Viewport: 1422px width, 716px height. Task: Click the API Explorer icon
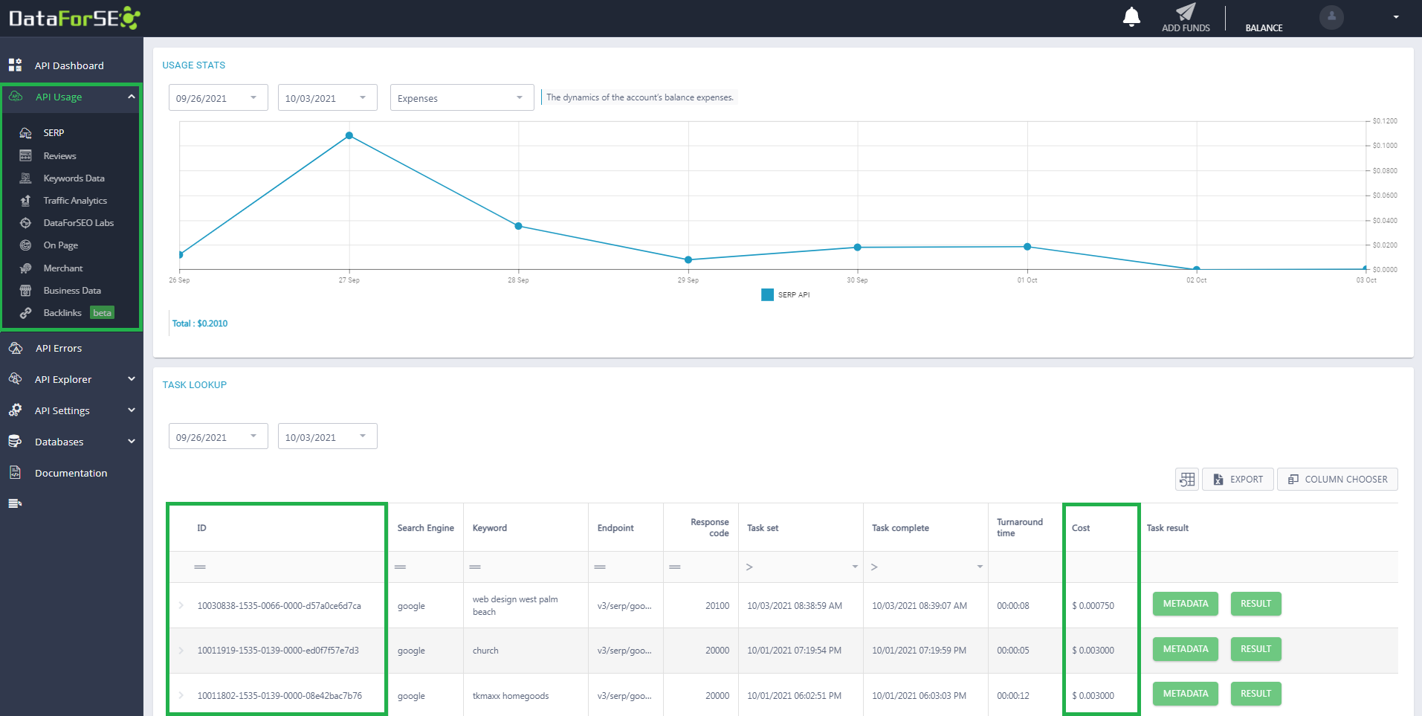click(15, 378)
